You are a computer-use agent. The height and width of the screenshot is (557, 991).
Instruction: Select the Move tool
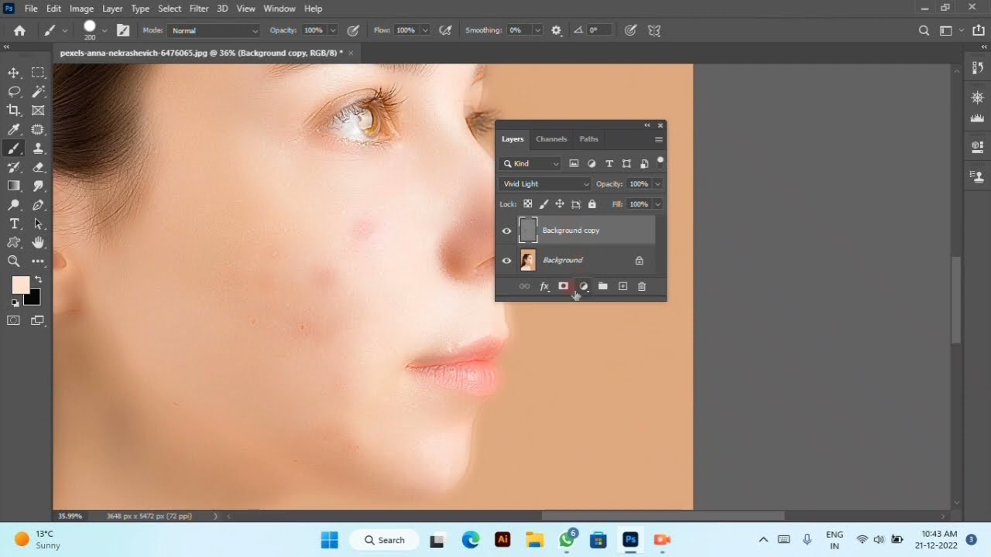pos(14,73)
